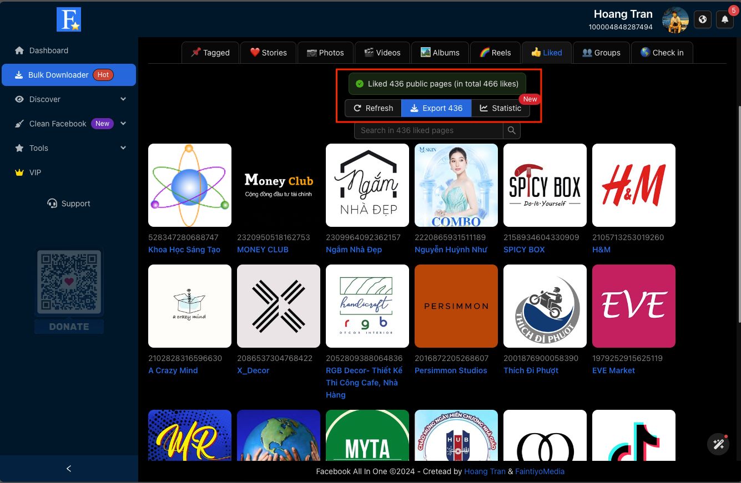Open the Check in tab
This screenshot has height=483, width=741.
click(662, 53)
